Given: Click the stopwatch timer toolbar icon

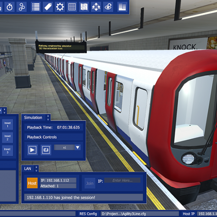Looking at the screenshot, I should pos(10,7).
